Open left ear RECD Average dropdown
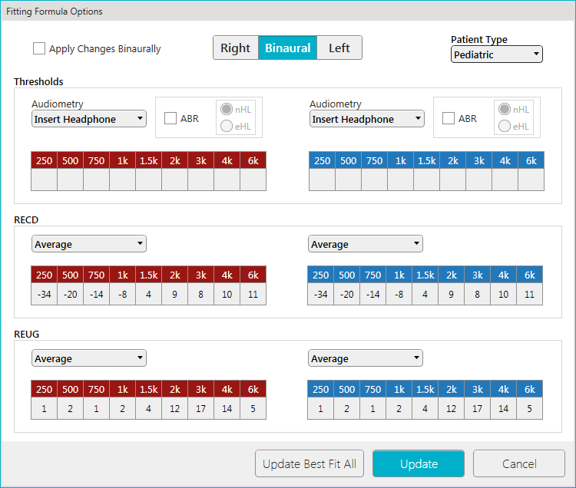Screen dimensions: 576x488 click(x=366, y=244)
